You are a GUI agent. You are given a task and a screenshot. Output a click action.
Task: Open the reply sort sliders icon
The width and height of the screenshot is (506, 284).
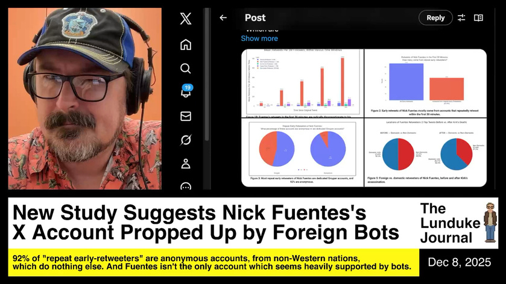[461, 18]
